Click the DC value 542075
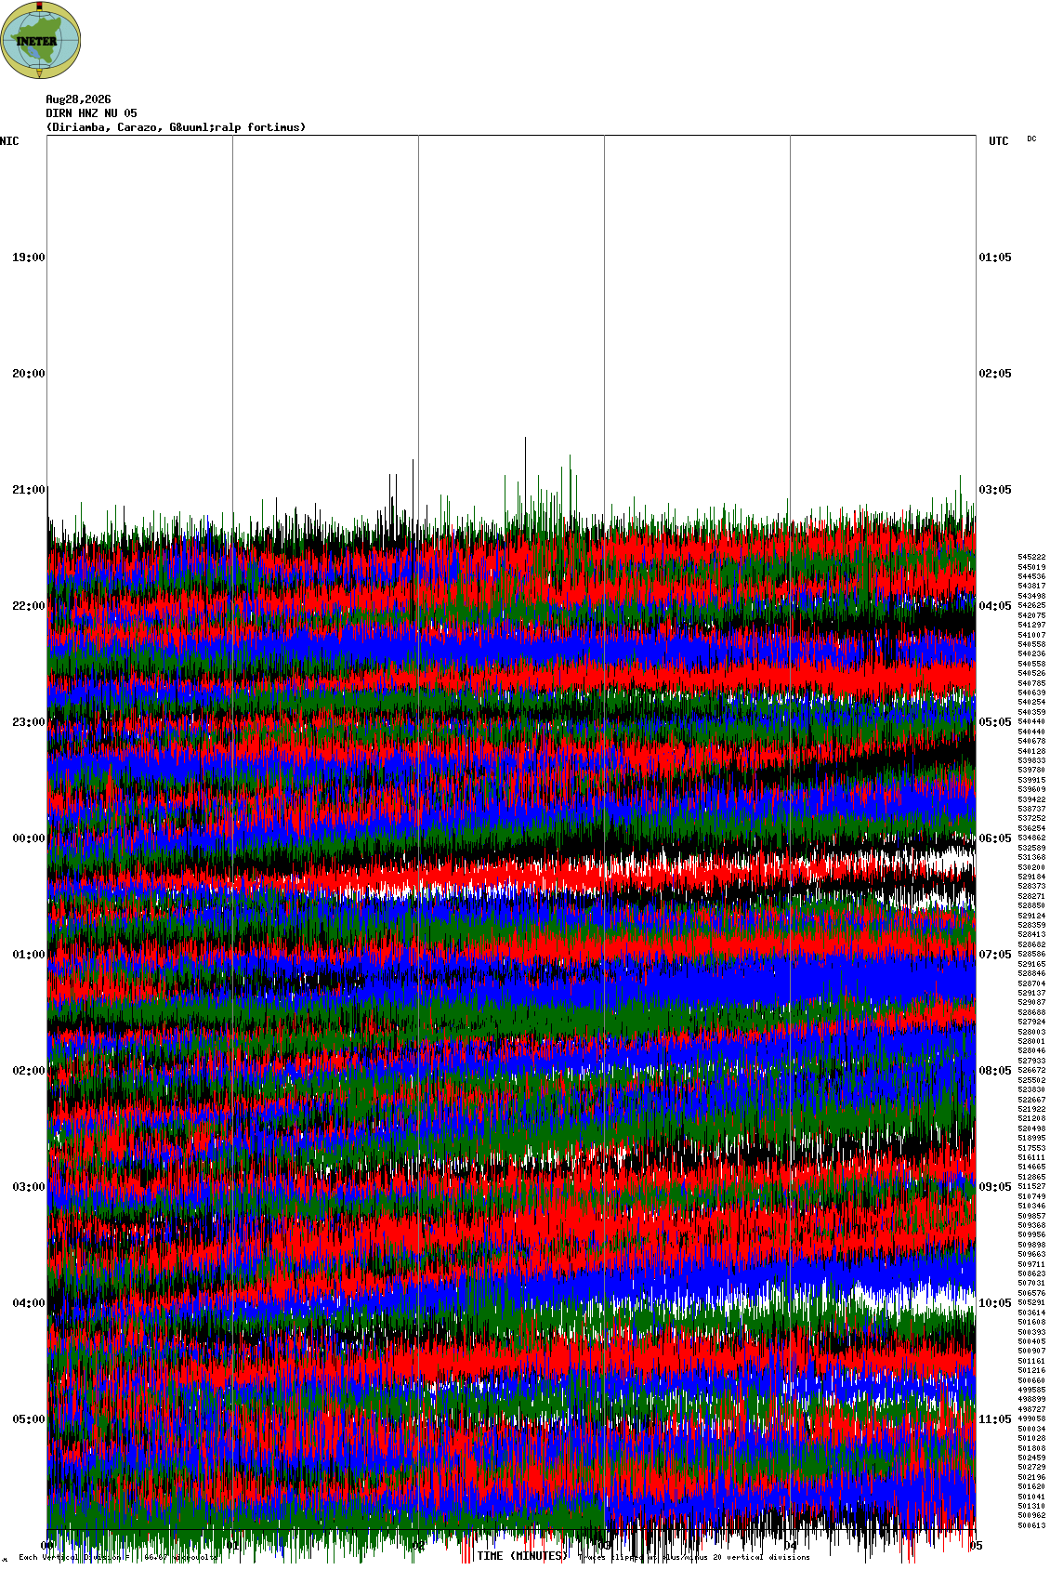 pyautogui.click(x=1031, y=616)
